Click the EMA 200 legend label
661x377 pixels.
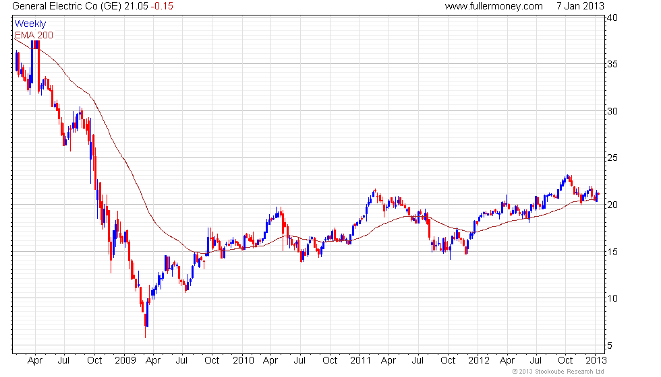[x=34, y=35]
